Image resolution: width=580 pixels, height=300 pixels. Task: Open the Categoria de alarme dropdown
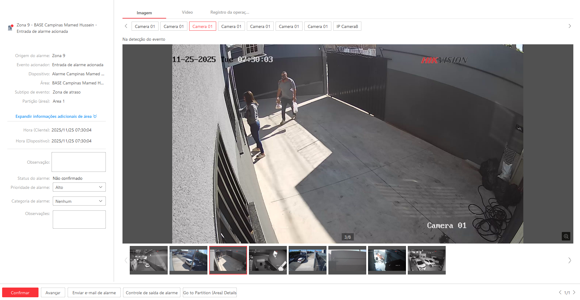(x=79, y=201)
